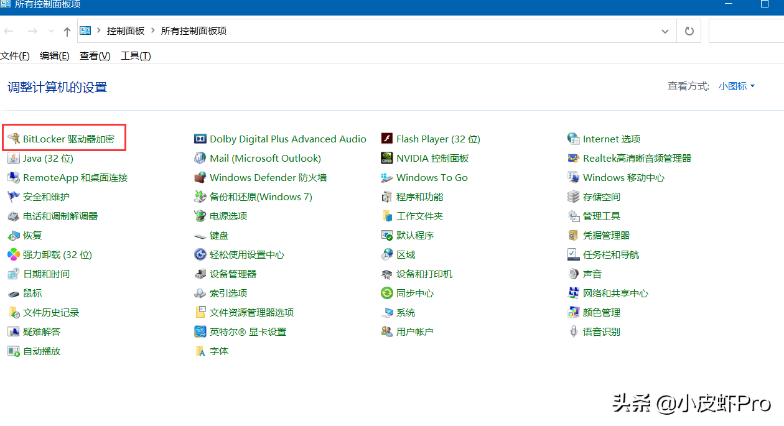784x426 pixels.
Task: Open the 索引选项 link
Action: pyautogui.click(x=228, y=293)
